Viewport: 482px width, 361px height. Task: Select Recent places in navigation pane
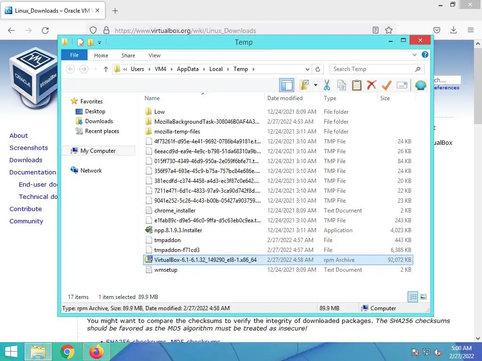[102, 131]
